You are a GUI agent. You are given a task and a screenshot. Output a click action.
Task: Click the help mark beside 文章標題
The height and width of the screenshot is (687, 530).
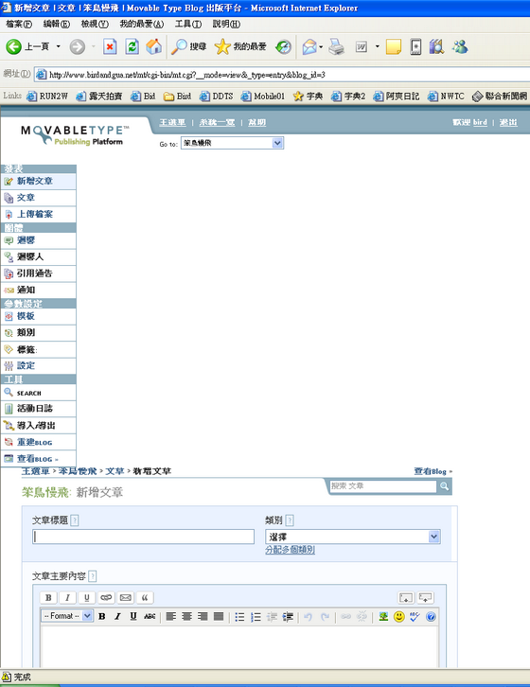(75, 520)
